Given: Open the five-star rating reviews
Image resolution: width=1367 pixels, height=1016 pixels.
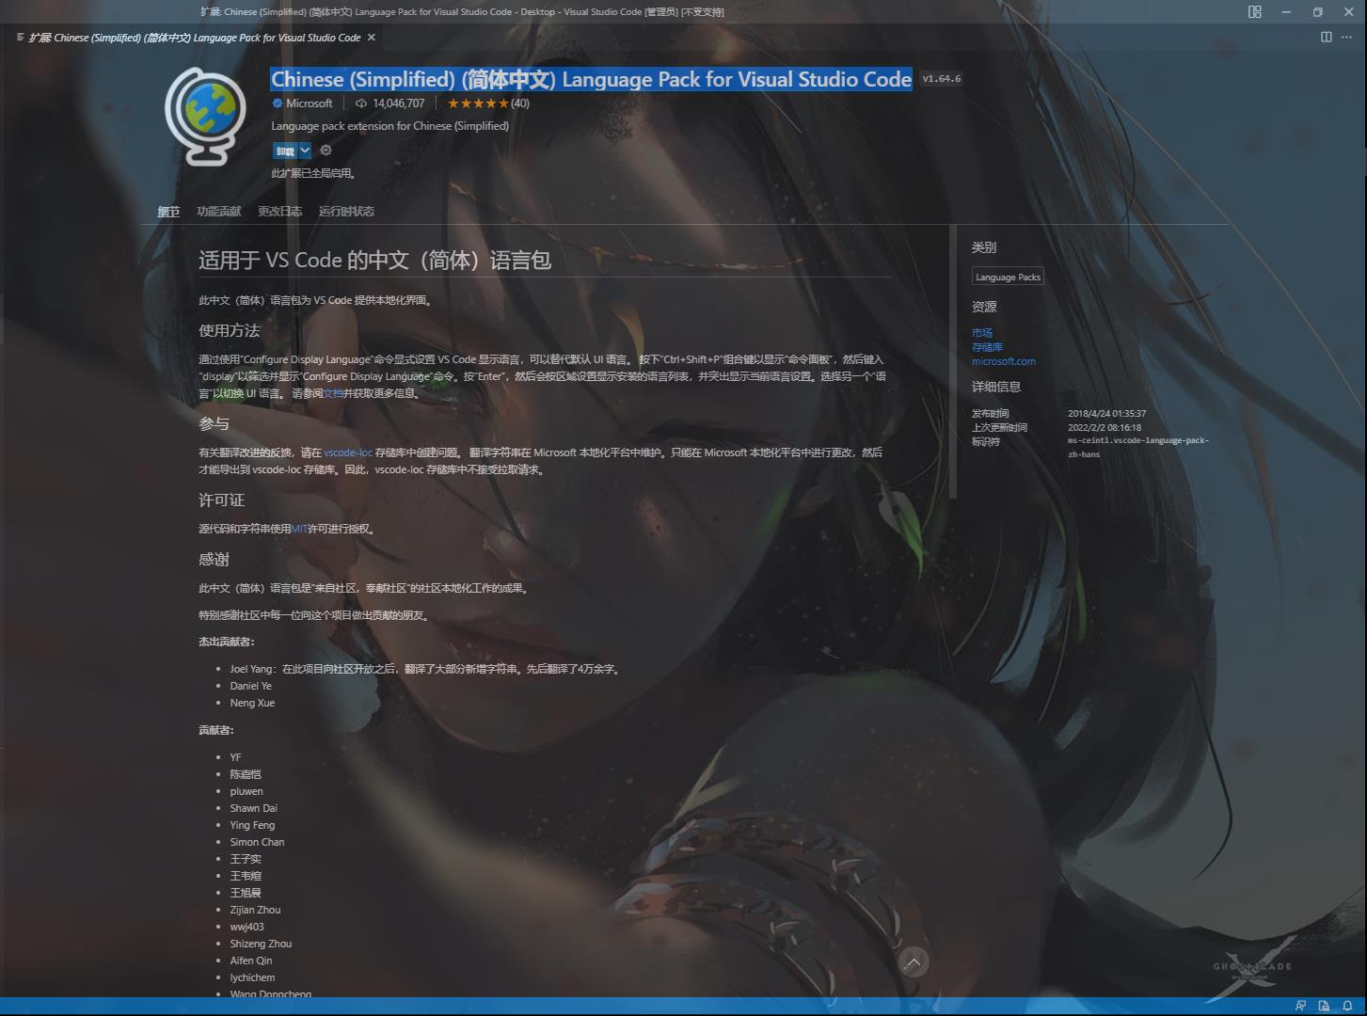Looking at the screenshot, I should click(x=478, y=103).
